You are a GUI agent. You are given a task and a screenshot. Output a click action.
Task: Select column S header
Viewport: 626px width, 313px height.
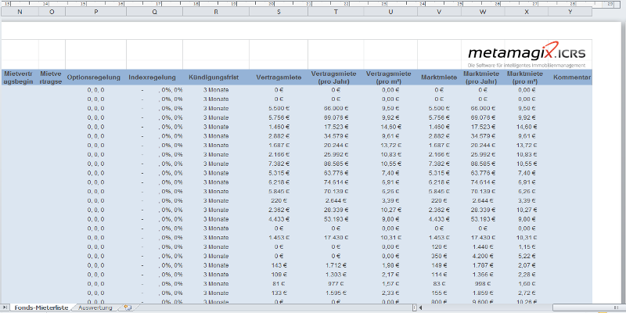[x=279, y=12]
